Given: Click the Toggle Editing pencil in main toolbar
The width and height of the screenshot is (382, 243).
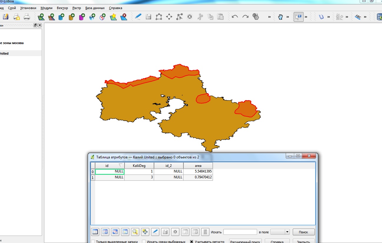Looking at the screenshot, I should coord(138,17).
